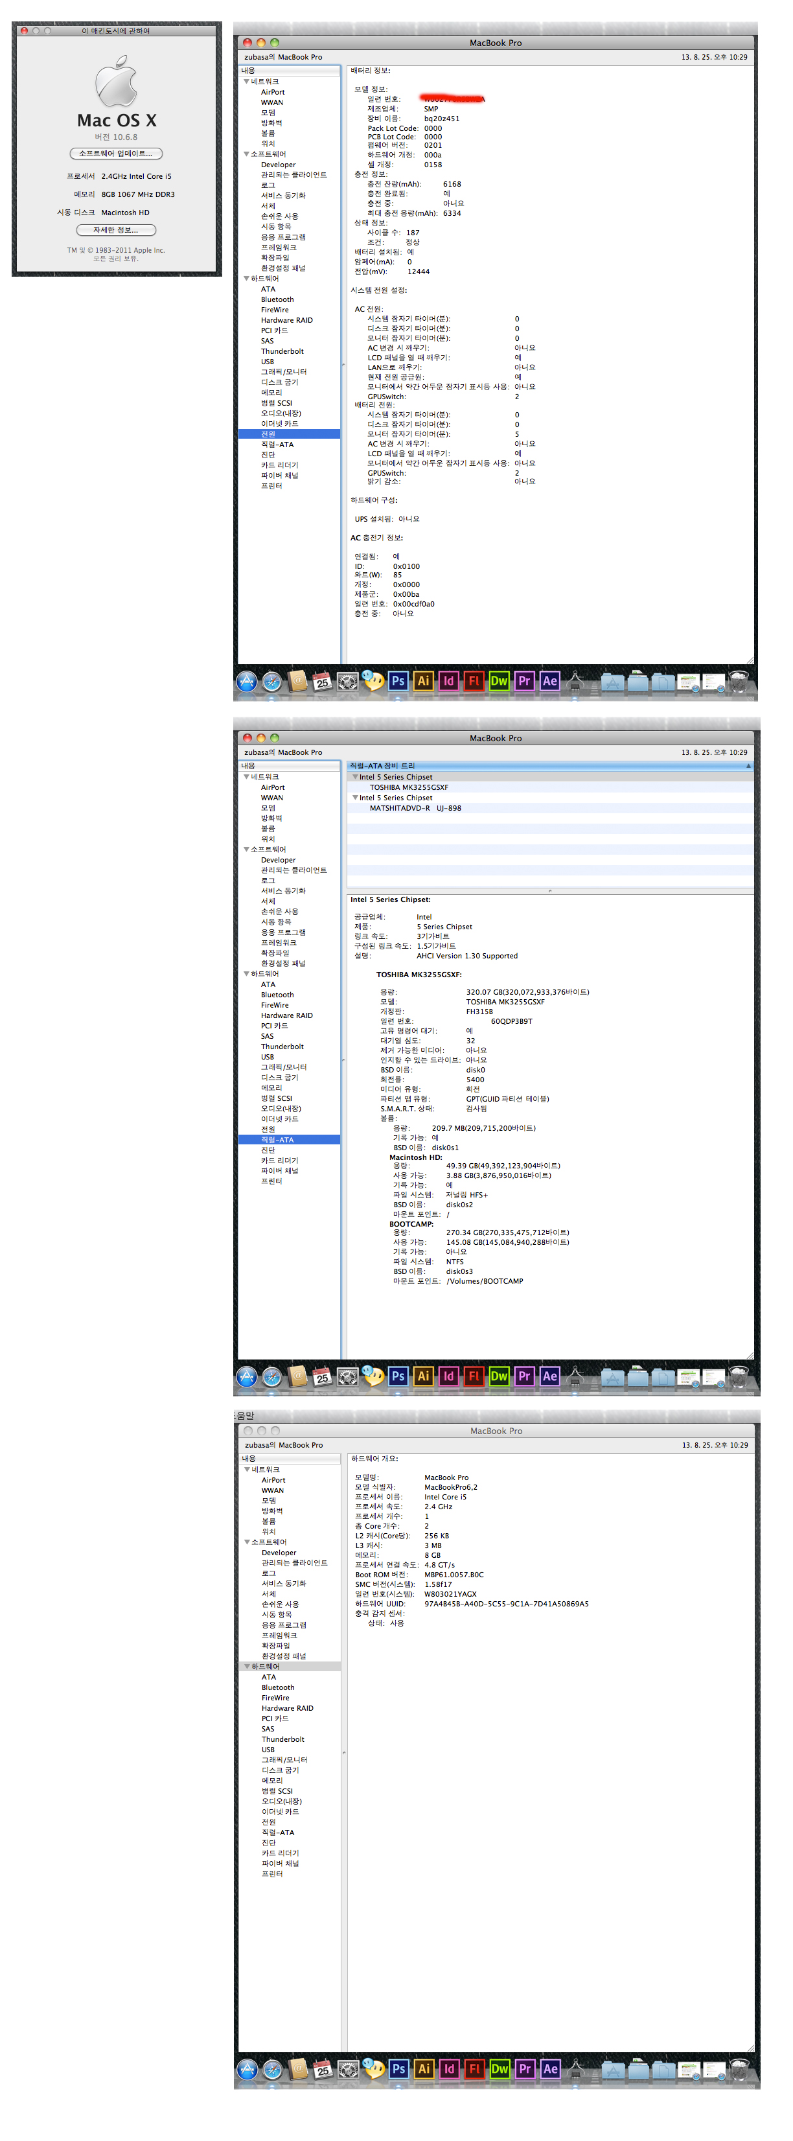Launch After Effects from the middle dock

tap(549, 1376)
